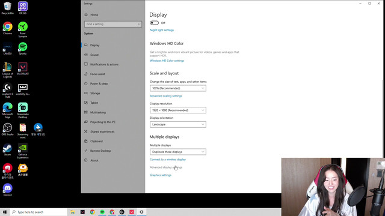
Task: Toggle the Night light switch
Action: 154,23
